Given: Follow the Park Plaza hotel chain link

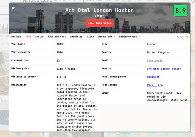Looking at the screenshot, I should point(155,85).
